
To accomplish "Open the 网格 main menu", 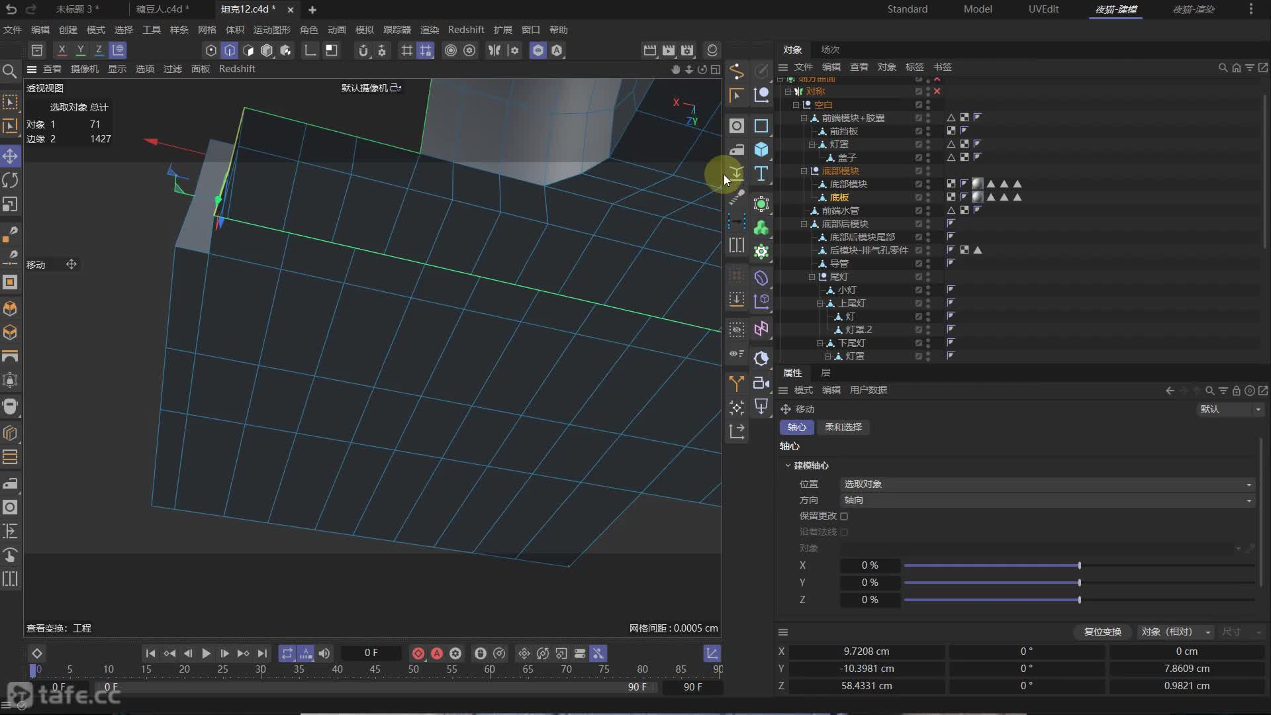I will [207, 30].
